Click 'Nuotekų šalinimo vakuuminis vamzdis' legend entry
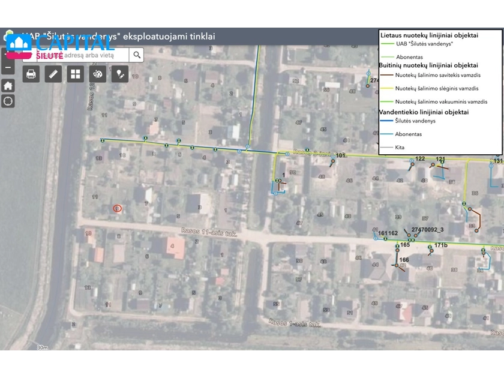The width and height of the screenshot is (504, 378). (441, 101)
